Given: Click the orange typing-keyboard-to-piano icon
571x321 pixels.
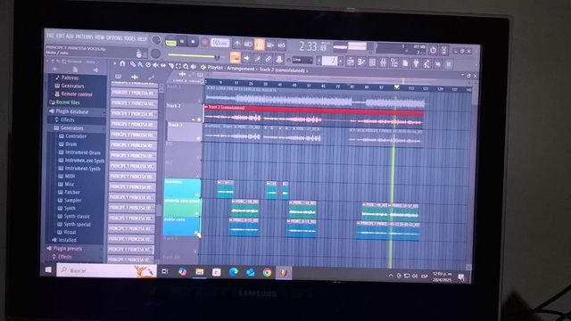Looking at the screenshot, I should [x=236, y=58].
